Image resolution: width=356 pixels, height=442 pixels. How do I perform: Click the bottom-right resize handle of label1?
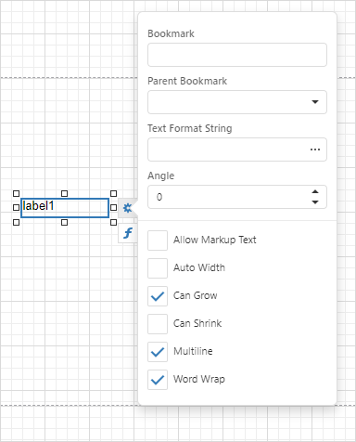tap(113, 222)
